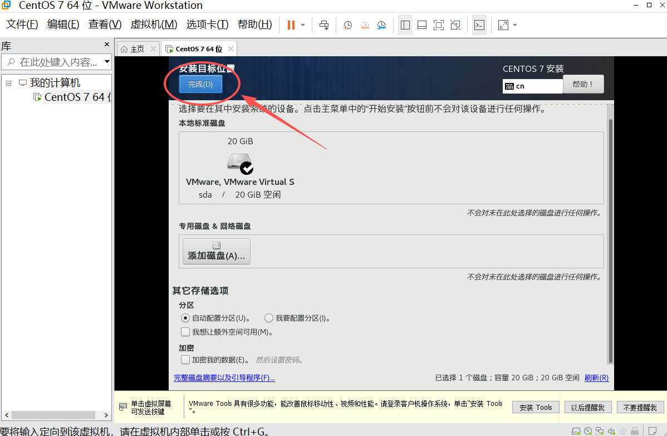Take a snapshot of the virtual machine
667x436 pixels.
tap(347, 25)
